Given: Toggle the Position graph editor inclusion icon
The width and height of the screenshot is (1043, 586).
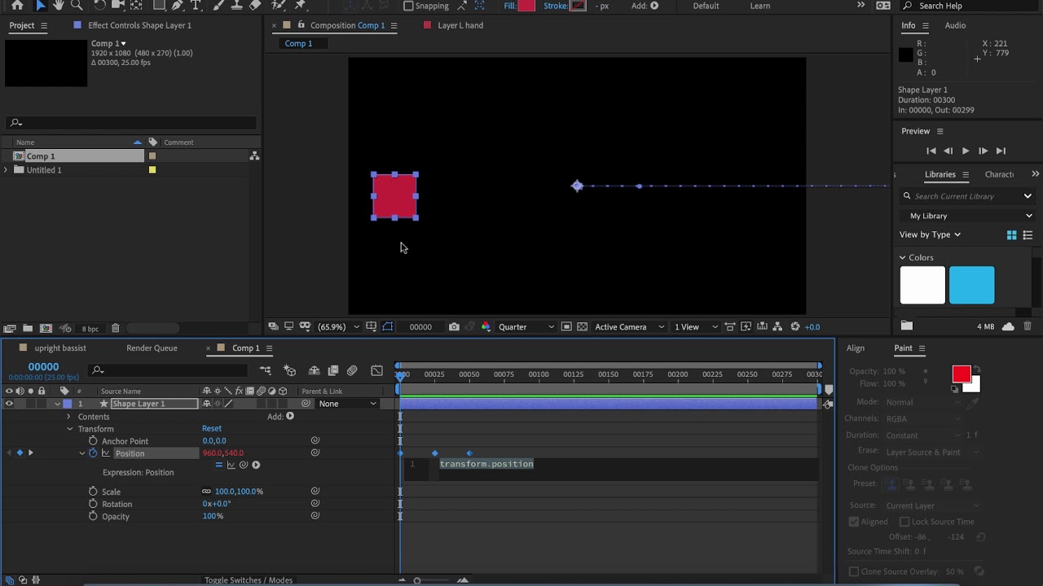Looking at the screenshot, I should pyautogui.click(x=105, y=453).
